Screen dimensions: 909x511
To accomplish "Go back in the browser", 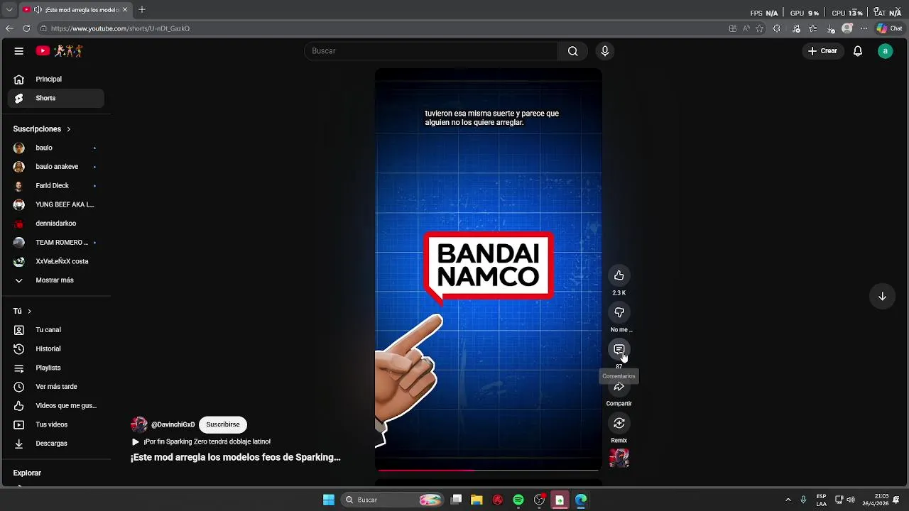I will [9, 28].
